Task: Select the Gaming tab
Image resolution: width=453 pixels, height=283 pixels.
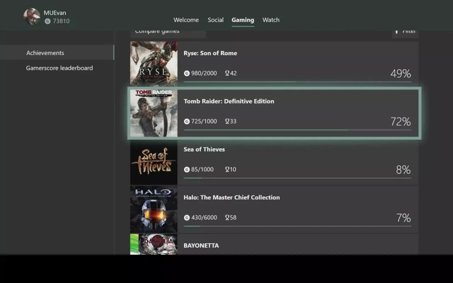Action: [243, 20]
